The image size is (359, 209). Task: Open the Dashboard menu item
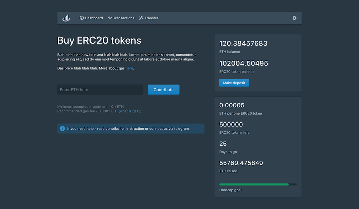coord(91,18)
